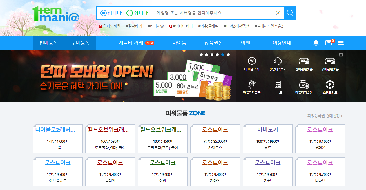366x190 pixels.
Task: Select the third banner slide dot
Action: pos(212,55)
